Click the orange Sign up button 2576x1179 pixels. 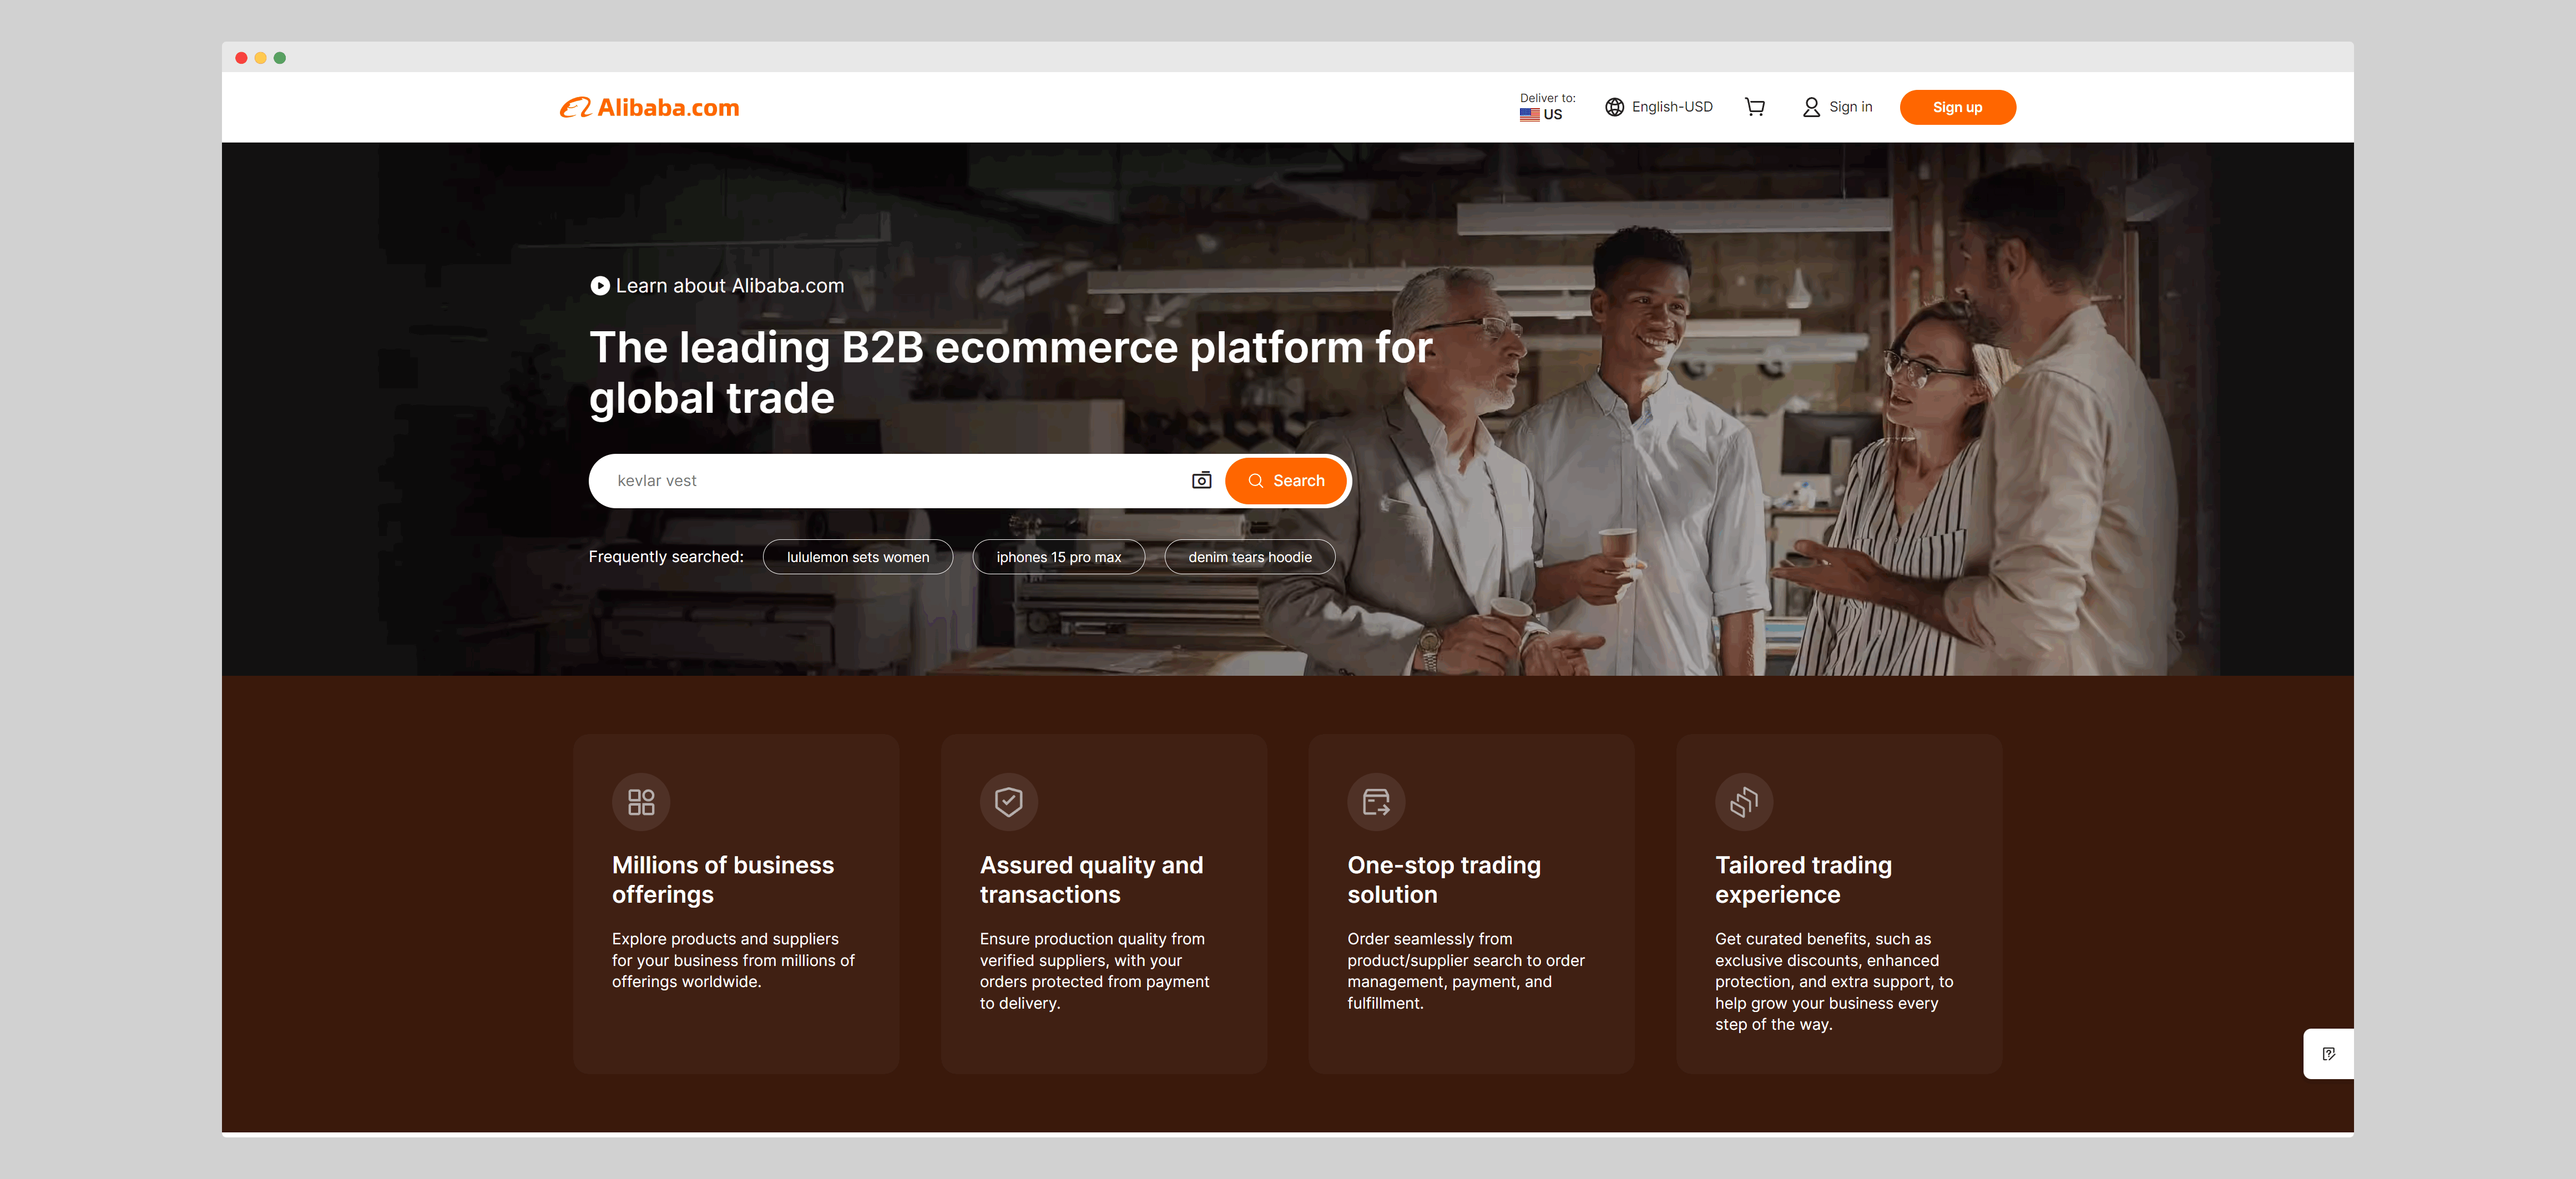click(1957, 107)
